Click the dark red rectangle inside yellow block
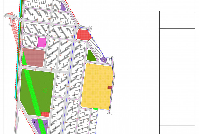 (x=110, y=87)
